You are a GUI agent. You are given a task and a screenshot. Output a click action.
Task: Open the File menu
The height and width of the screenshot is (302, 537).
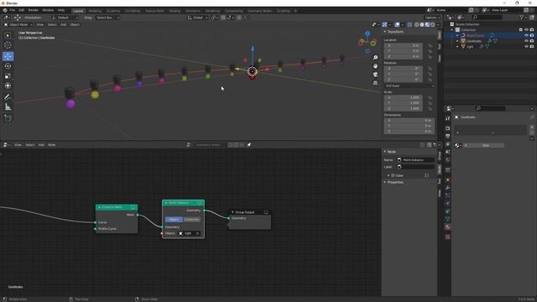[13, 10]
